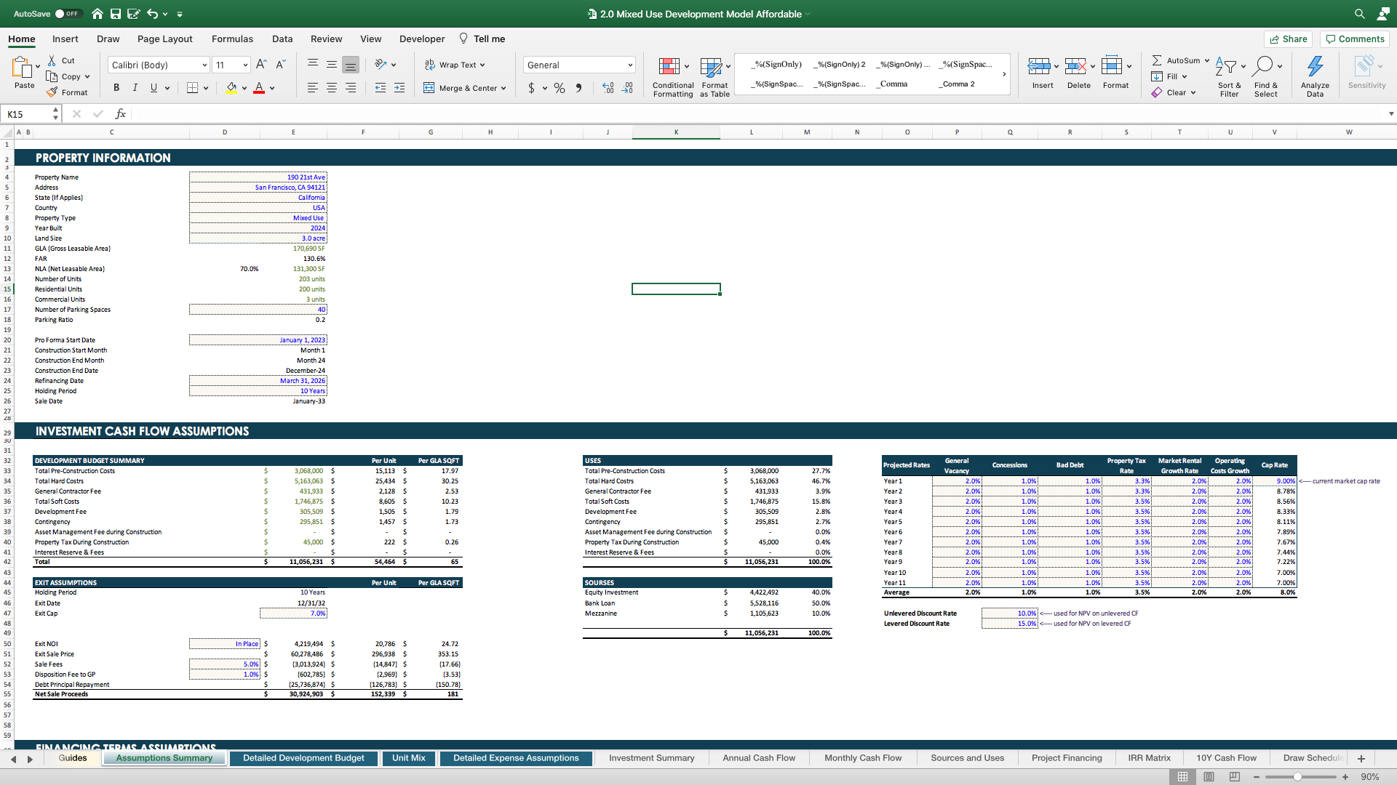Expand Fill dropdown arrow

pyautogui.click(x=1185, y=76)
